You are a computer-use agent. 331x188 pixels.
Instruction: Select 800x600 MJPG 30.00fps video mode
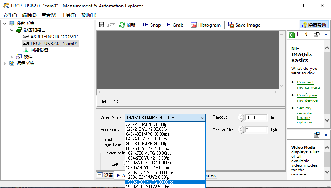(165, 143)
